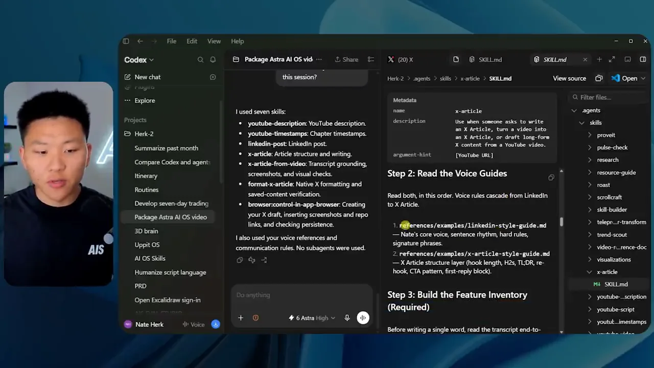Viewport: 654px width, 368px height.
Task: Toggle the right side panel icon
Action: click(643, 60)
